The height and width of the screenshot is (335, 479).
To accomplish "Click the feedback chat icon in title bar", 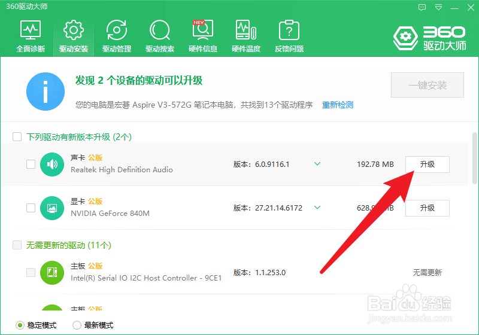I will [x=422, y=7].
